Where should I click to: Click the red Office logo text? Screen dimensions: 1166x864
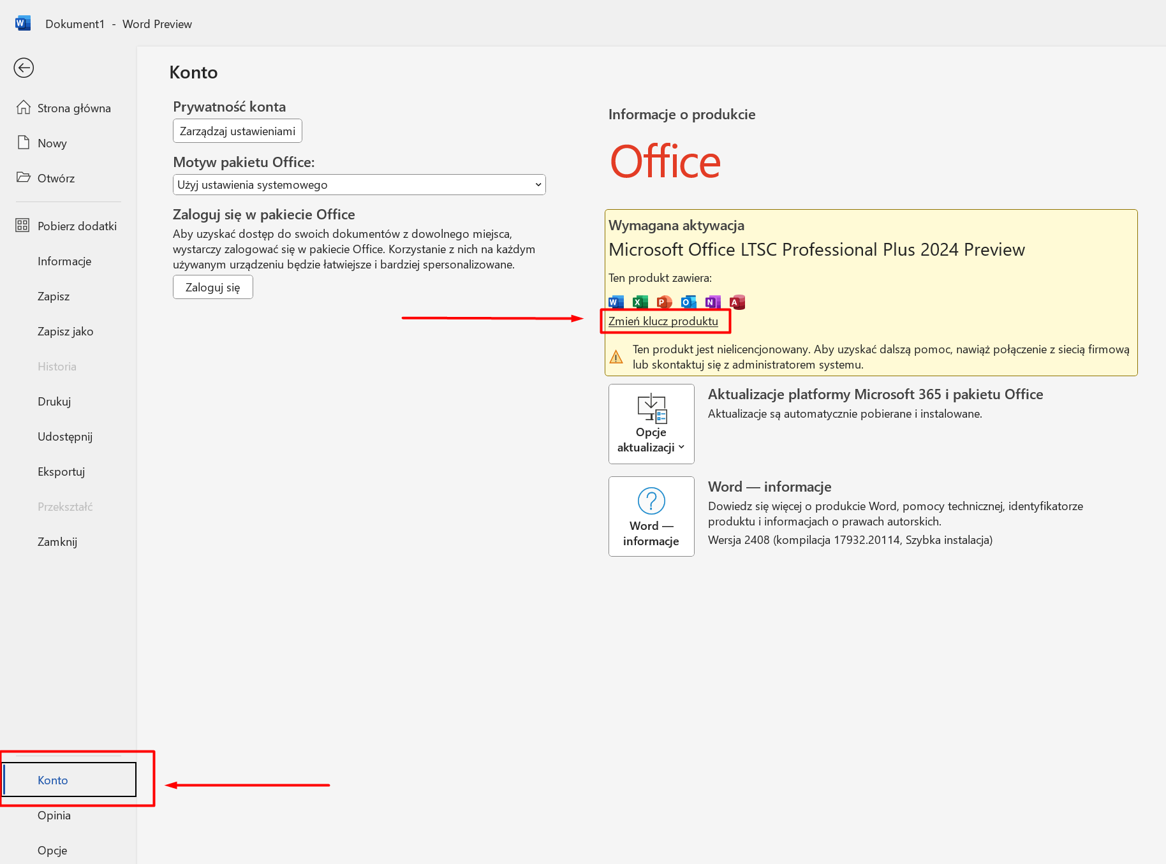click(665, 161)
